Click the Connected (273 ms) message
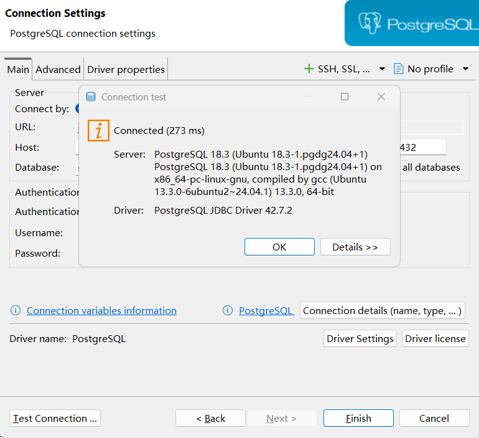The width and height of the screenshot is (479, 438). click(x=159, y=131)
